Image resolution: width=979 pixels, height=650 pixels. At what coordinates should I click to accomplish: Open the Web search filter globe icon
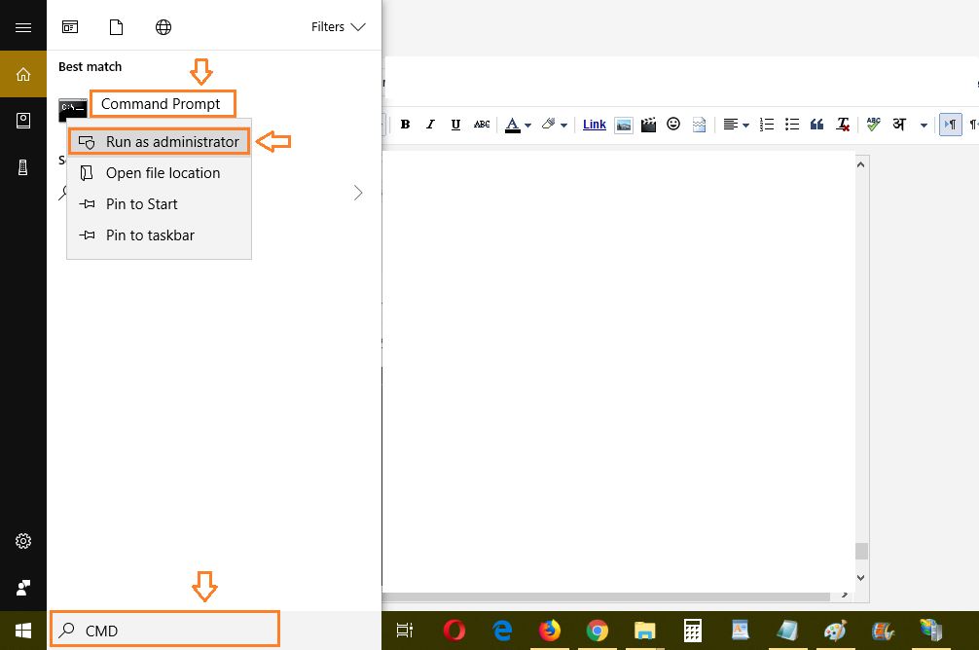pyautogui.click(x=163, y=27)
